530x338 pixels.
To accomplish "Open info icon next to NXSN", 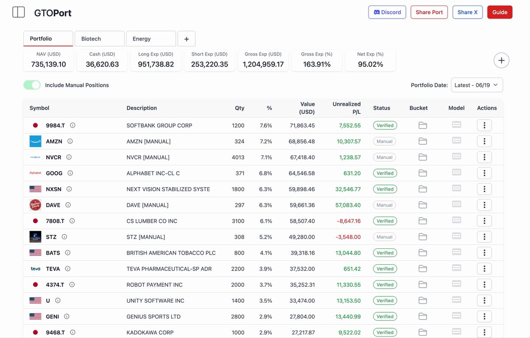I will (69, 189).
